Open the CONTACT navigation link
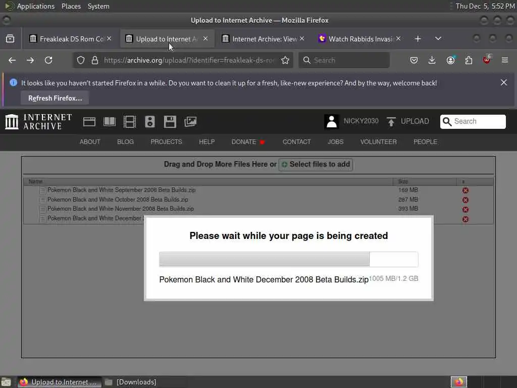The image size is (517, 388). 296,142
